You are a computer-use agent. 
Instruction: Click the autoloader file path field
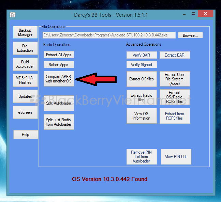pyautogui.click(x=109, y=35)
